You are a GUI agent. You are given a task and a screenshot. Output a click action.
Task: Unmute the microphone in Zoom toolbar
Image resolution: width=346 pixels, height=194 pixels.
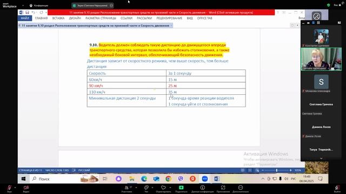(9, 188)
